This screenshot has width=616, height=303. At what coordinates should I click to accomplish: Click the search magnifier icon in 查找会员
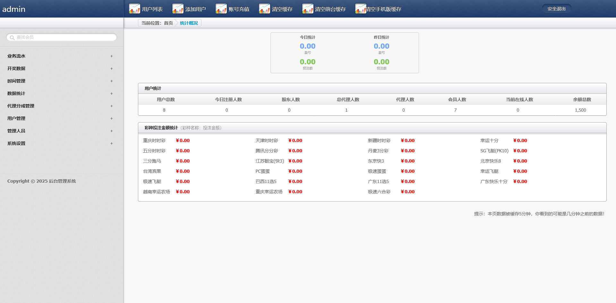[x=12, y=38]
